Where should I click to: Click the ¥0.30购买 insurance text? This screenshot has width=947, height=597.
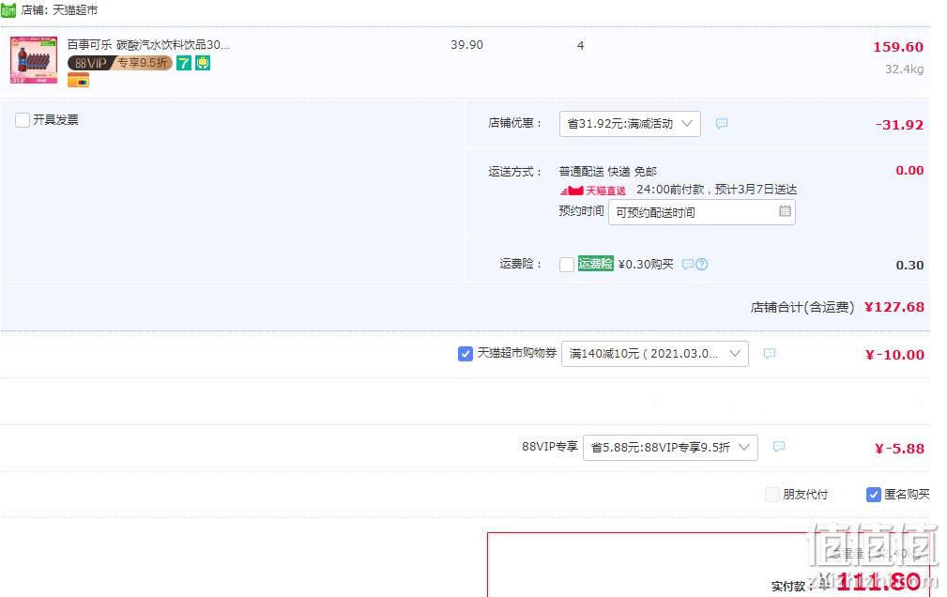click(646, 264)
